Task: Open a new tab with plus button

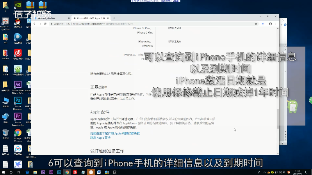Action: pos(114,18)
